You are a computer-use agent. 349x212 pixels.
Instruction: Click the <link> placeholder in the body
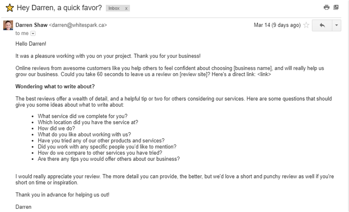point(264,74)
